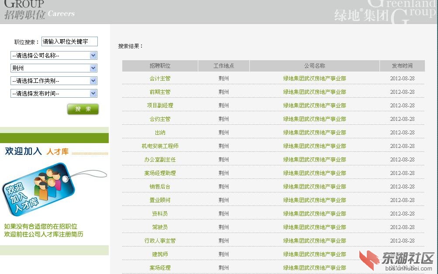The width and height of the screenshot is (438, 274).
Task: Open the 机电安装工程师 position
Action: point(160,146)
